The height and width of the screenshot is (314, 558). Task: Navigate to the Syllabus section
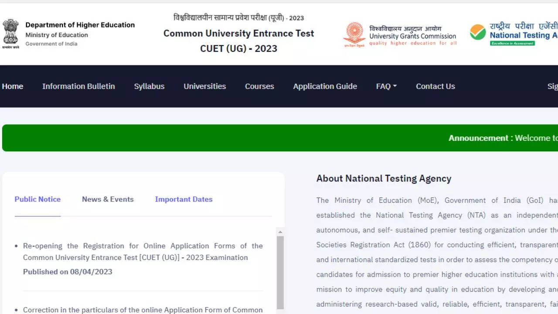click(x=149, y=86)
